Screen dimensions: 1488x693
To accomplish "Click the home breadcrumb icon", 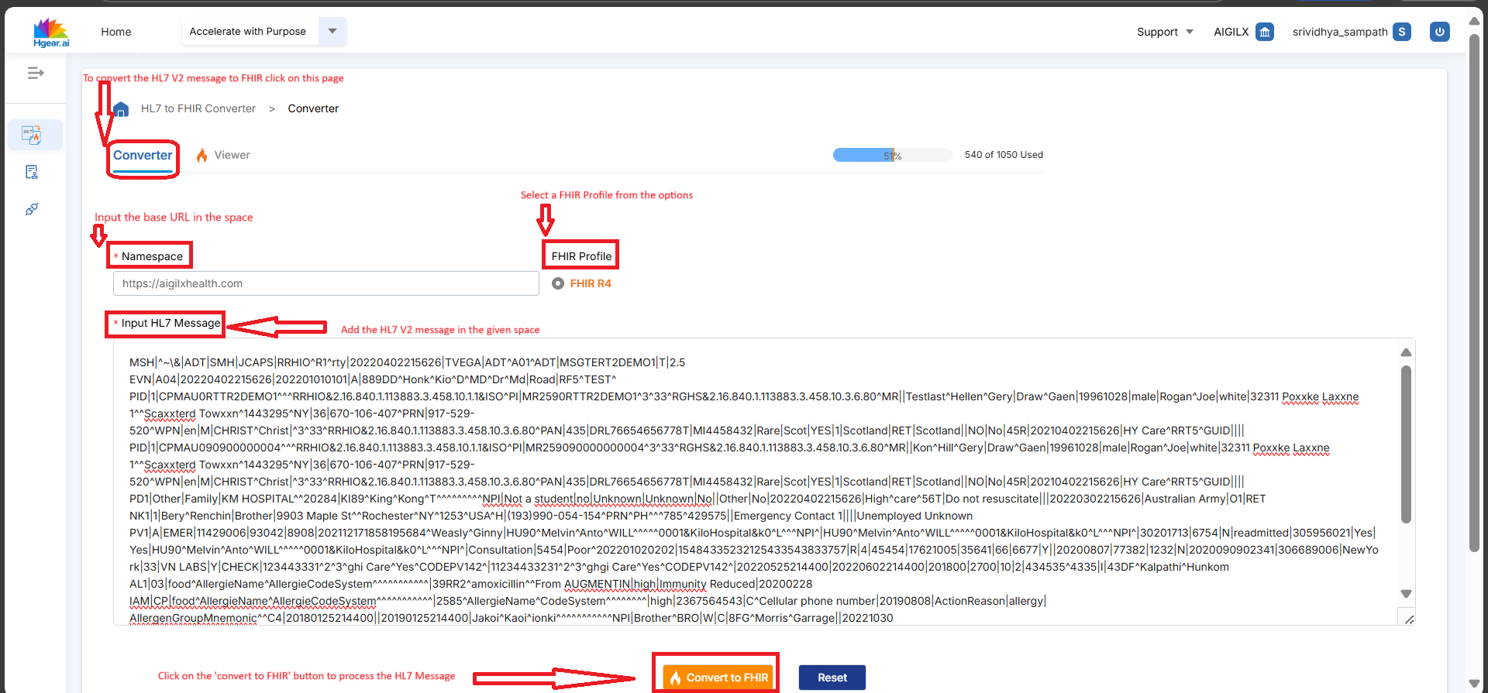I will [121, 109].
